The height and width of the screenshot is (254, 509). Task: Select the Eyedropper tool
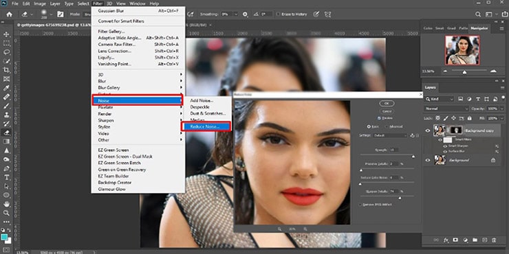(6, 88)
